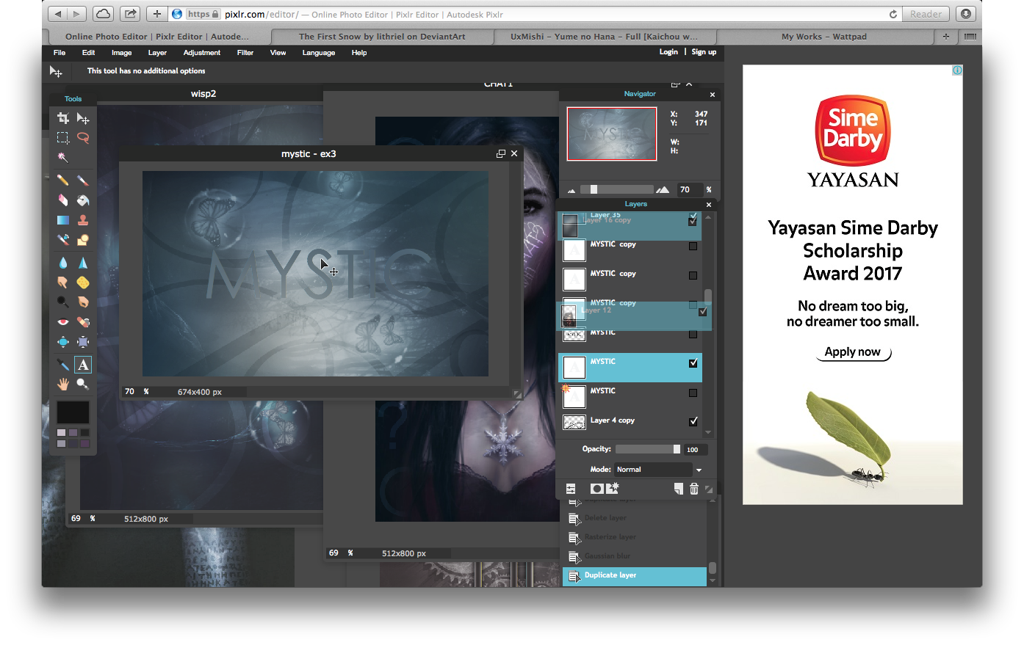Viewport: 1024px width, 645px height.
Task: Select the Drawing shape tool
Action: coord(83,240)
